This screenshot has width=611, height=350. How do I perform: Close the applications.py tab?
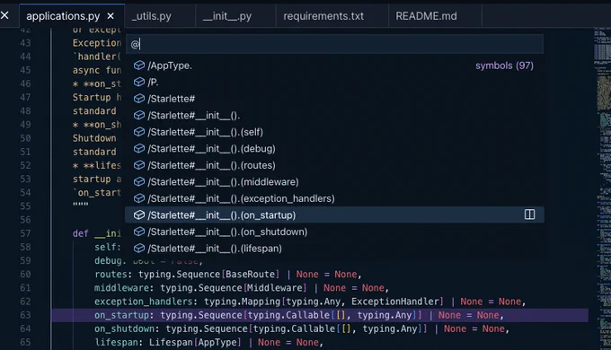click(x=111, y=16)
